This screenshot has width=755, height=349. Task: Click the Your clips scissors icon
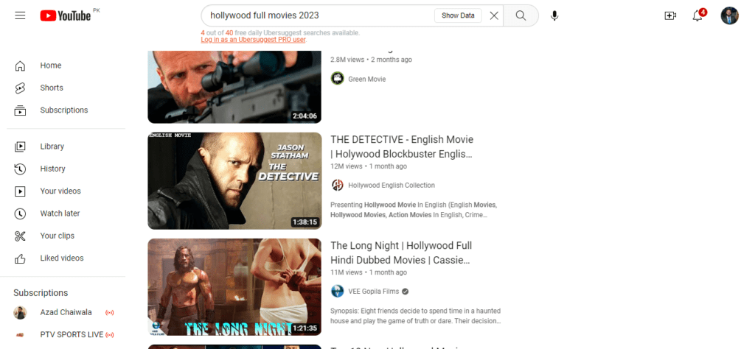[20, 236]
